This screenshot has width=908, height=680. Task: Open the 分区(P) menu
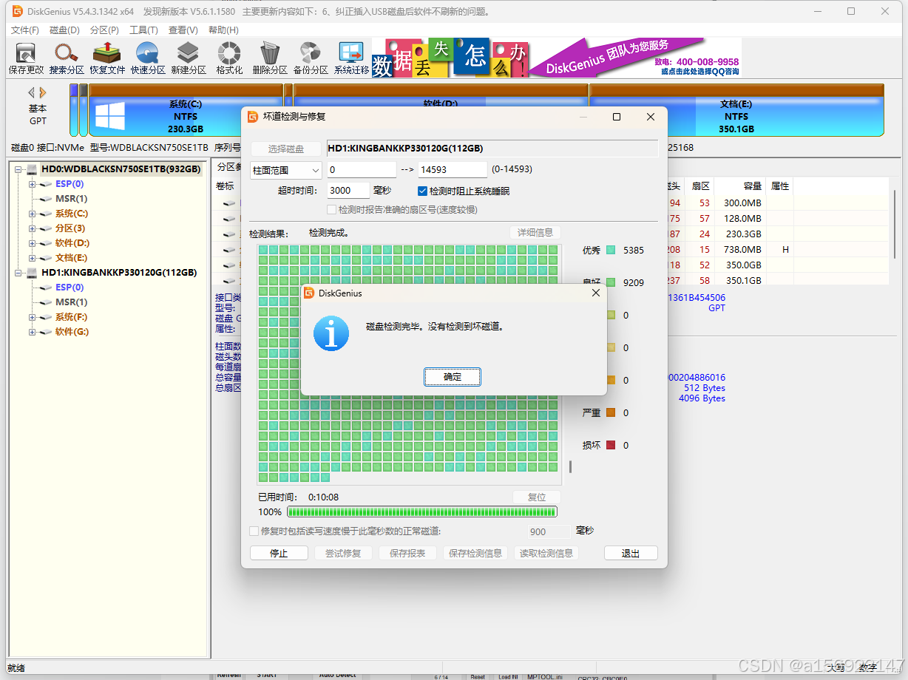click(x=104, y=30)
